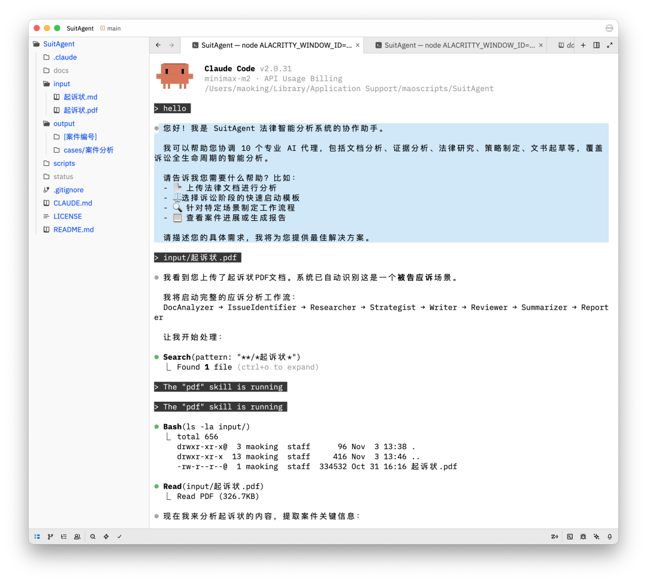Go forward with the right arrow
The image size is (647, 582).
tap(171, 45)
